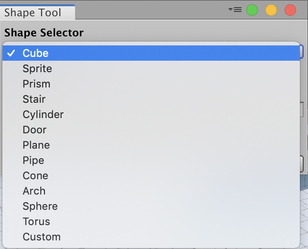
Task: Select Stair from the shape menu
Action: coord(34,99)
